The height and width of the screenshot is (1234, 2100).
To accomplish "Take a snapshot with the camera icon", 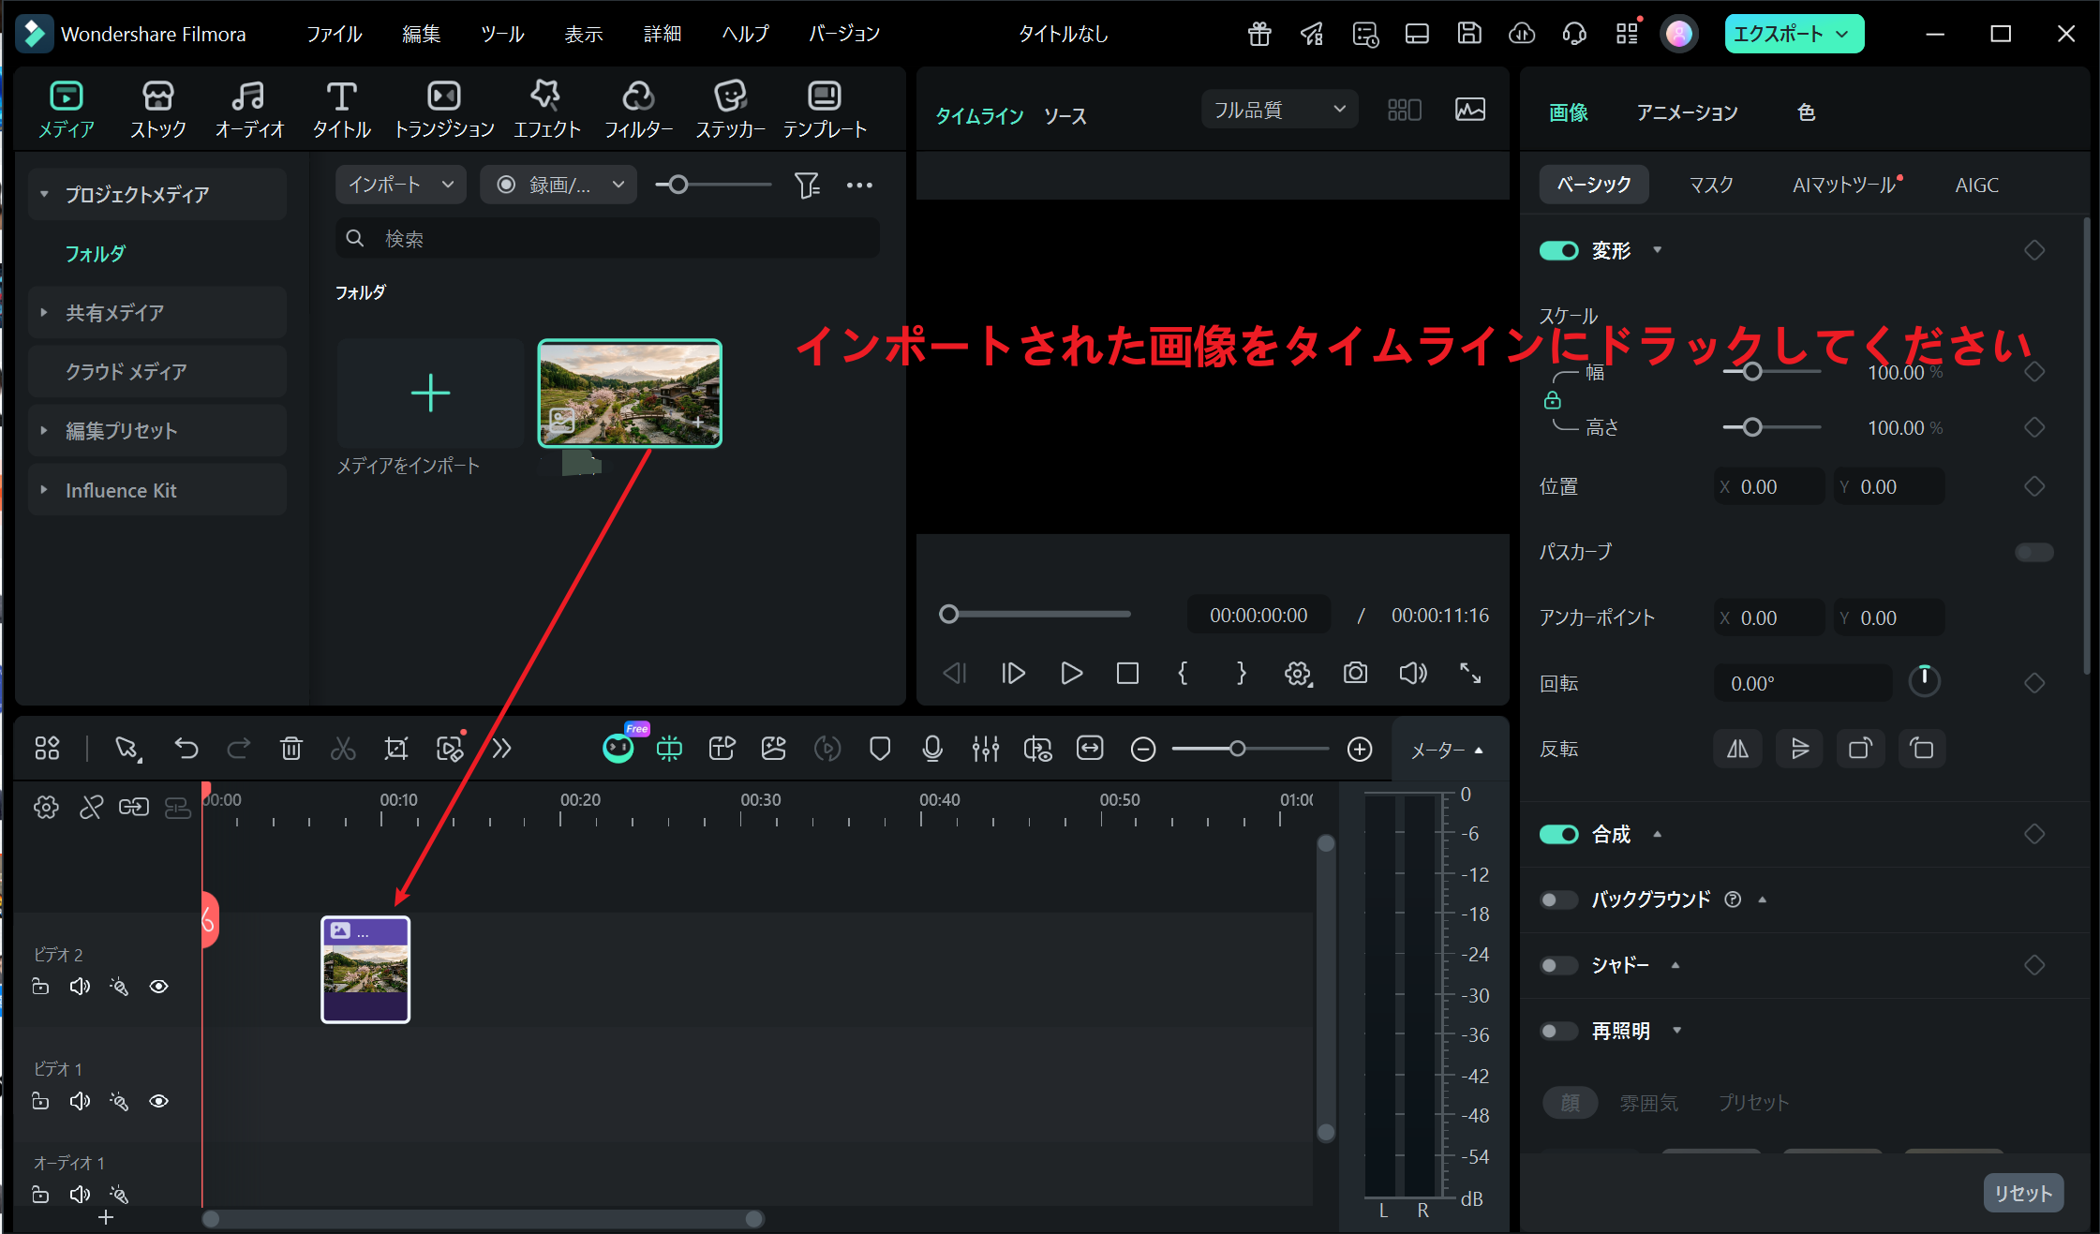I will click(1355, 673).
